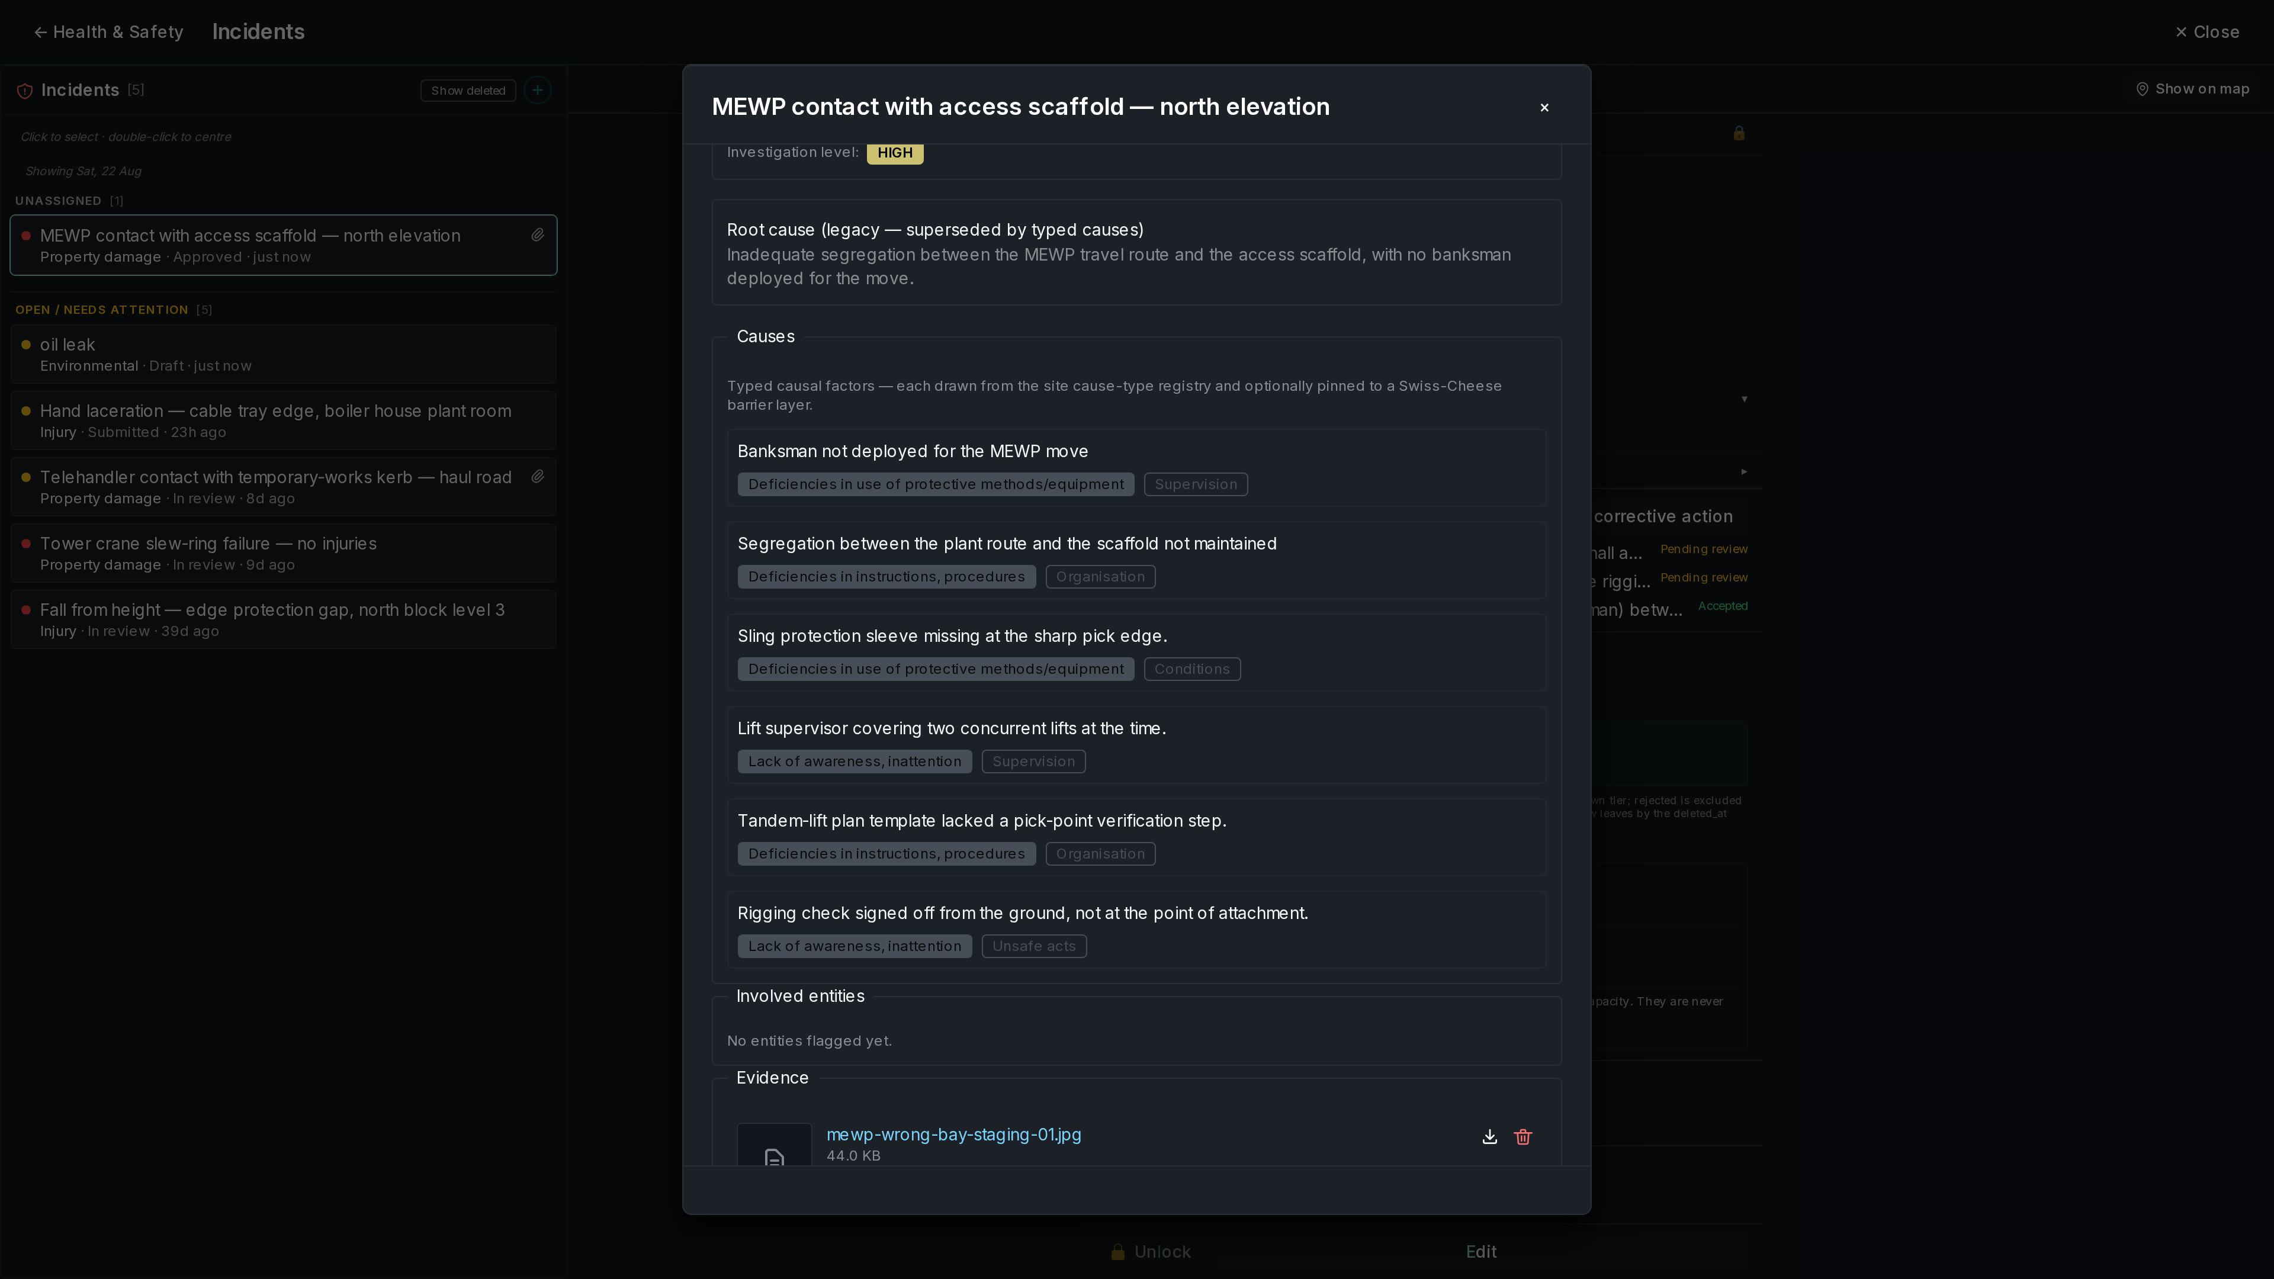Click Lack of awareness tag on Rigging check cause
This screenshot has width=2274, height=1279.
855,946
